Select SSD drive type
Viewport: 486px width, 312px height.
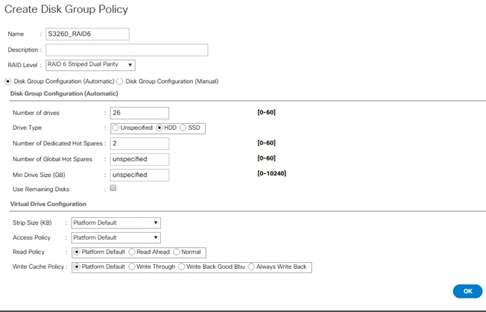[183, 128]
